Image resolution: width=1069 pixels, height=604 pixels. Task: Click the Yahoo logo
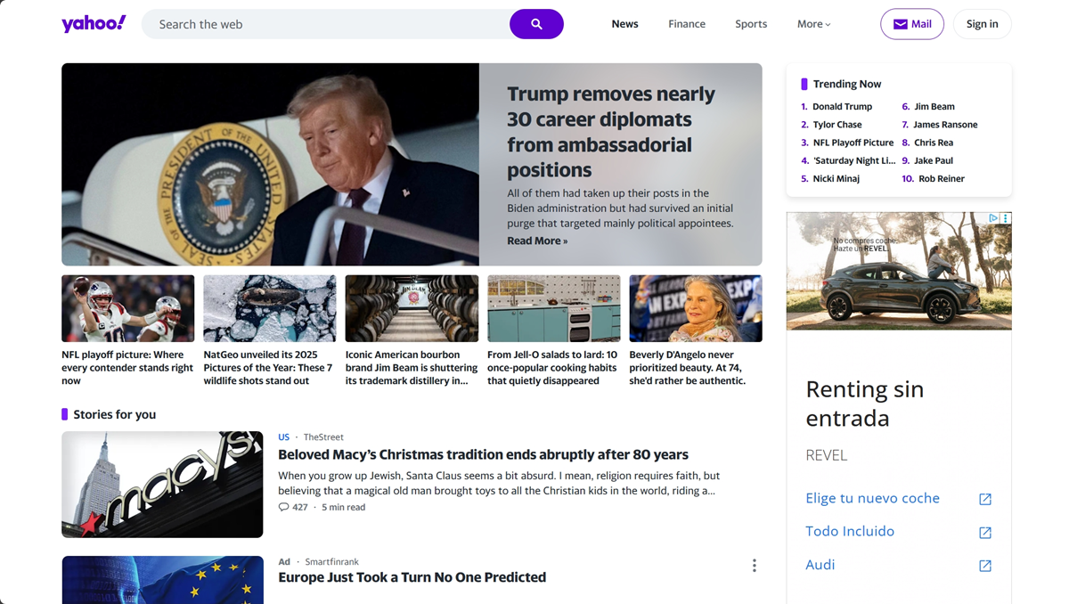(x=94, y=24)
